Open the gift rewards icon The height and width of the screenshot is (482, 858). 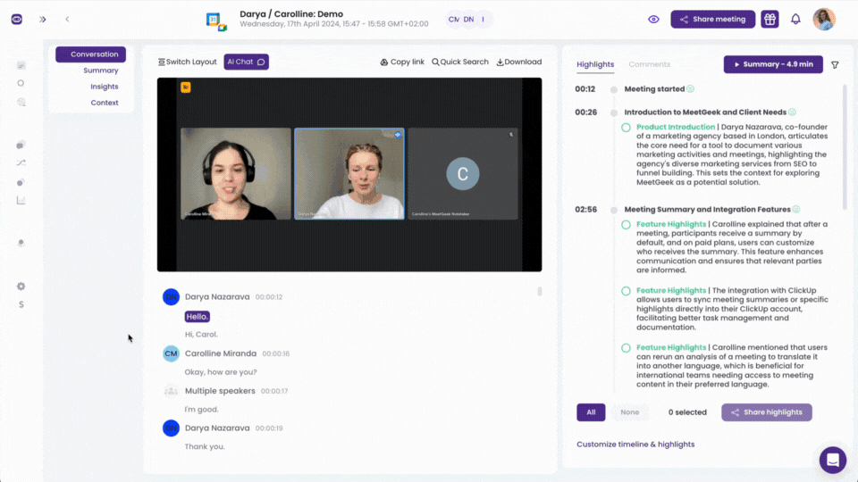pos(770,19)
